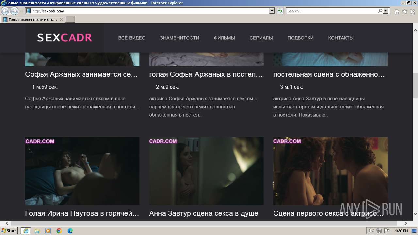Viewport: 418px width, 235px height.
Task: Click into the URL address field
Action: 150,11
